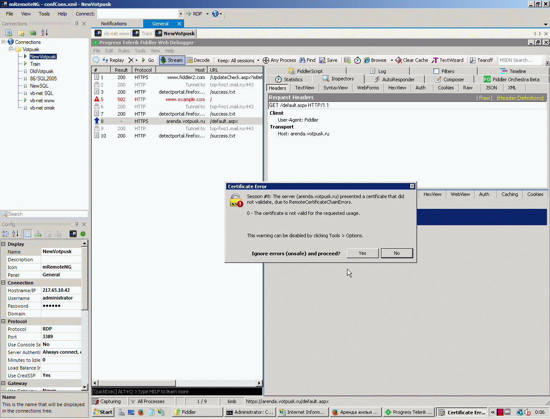This screenshot has width=550, height=419.
Task: Switch to the Train connection tab
Action: pyautogui.click(x=142, y=33)
